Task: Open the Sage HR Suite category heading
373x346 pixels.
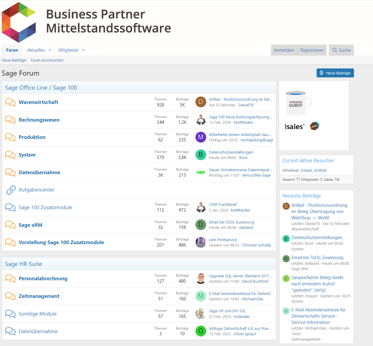Action: 24,264
